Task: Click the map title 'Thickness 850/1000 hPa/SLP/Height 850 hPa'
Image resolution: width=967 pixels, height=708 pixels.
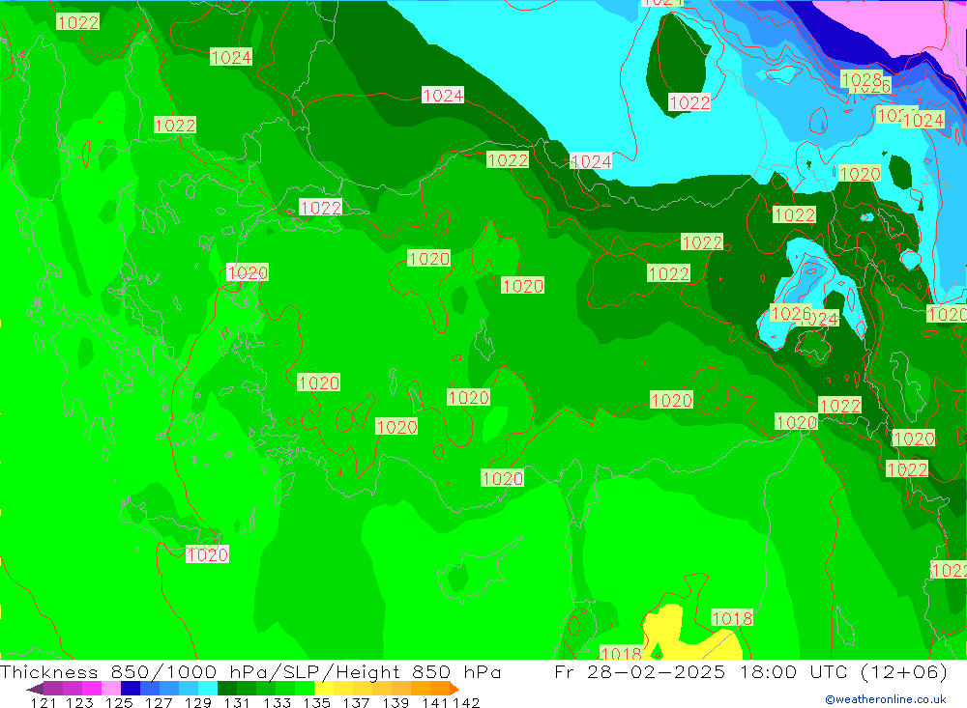Action: [x=250, y=671]
